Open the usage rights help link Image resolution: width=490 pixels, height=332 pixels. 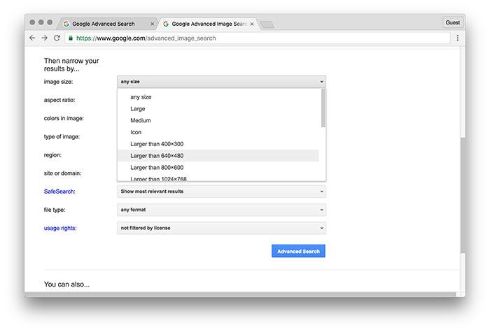click(60, 228)
